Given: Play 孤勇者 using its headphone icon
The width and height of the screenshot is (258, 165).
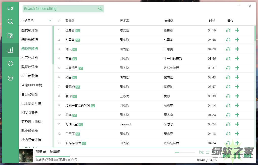Looking at the screenshot, I should pyautogui.click(x=228, y=30).
